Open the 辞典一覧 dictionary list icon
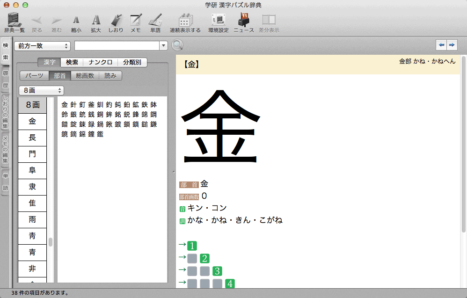This screenshot has width=467, height=298. pos(15,22)
